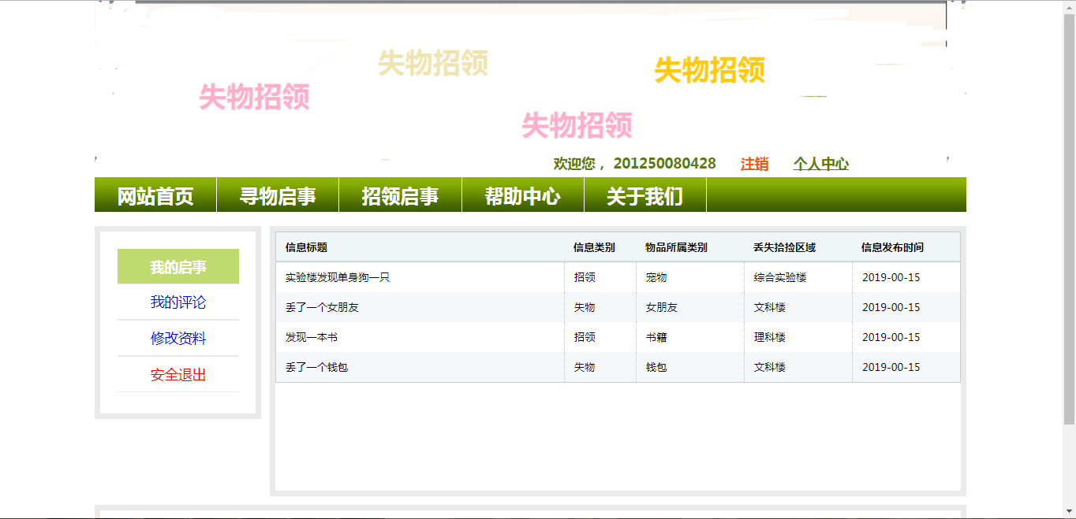
Task: Open the post 发现一本书
Action: pos(312,337)
